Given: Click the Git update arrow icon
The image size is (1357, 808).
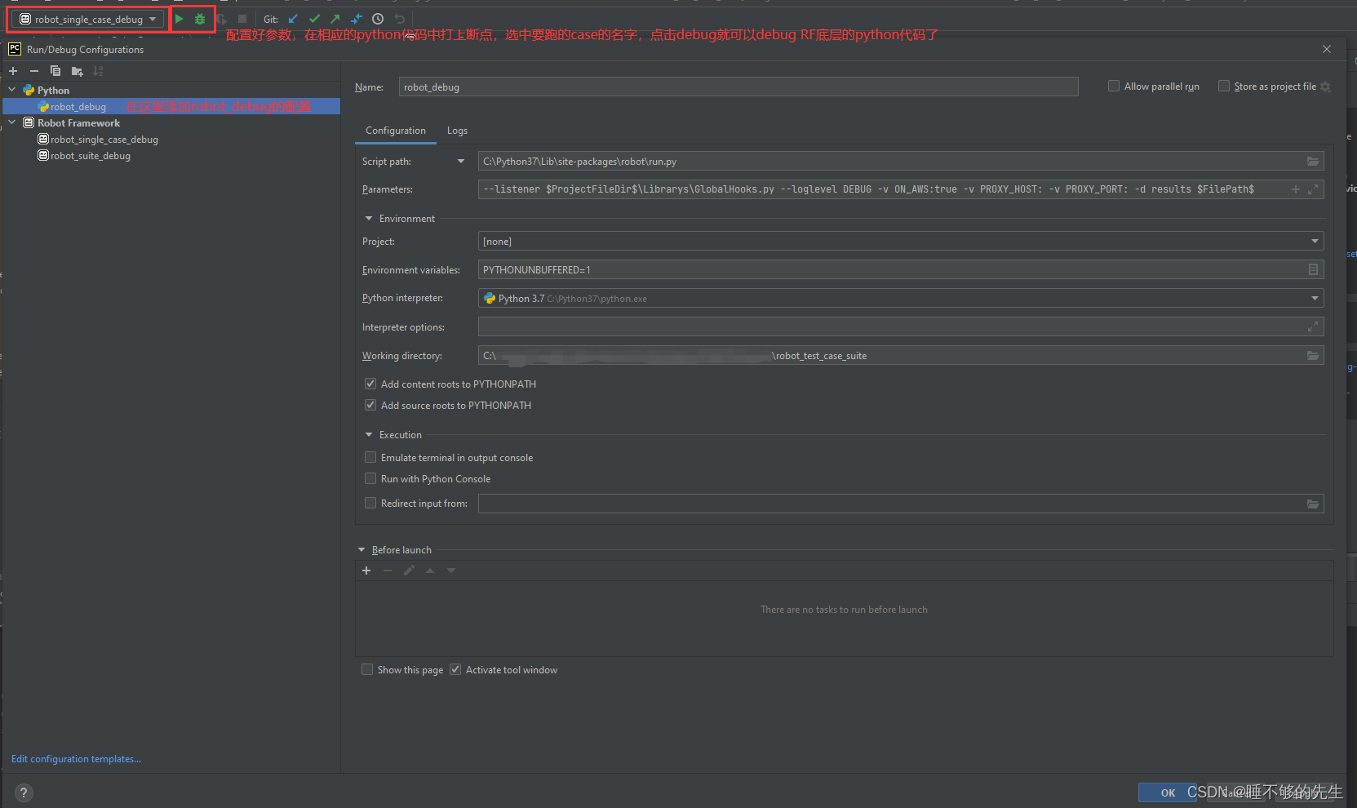Looking at the screenshot, I should tap(293, 18).
